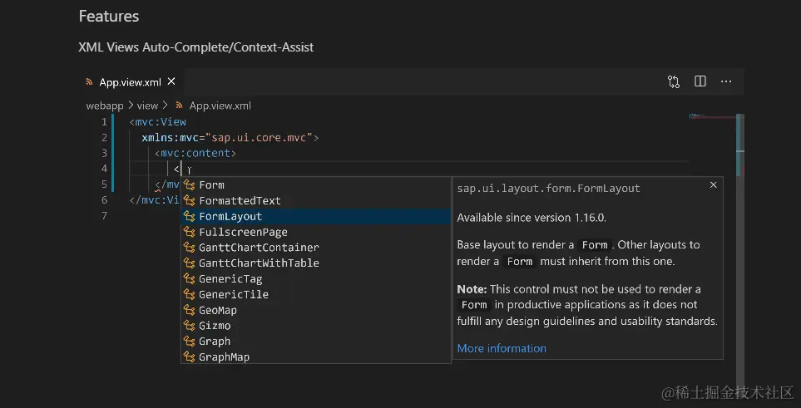Close the App.view.xml editor tab
Screen dimensions: 801x408
pos(171,81)
